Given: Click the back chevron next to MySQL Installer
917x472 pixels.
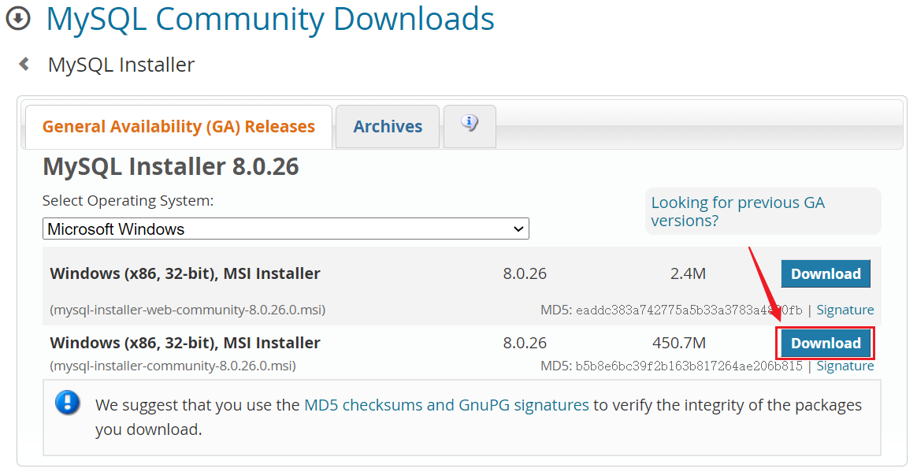Looking at the screenshot, I should tap(24, 64).
